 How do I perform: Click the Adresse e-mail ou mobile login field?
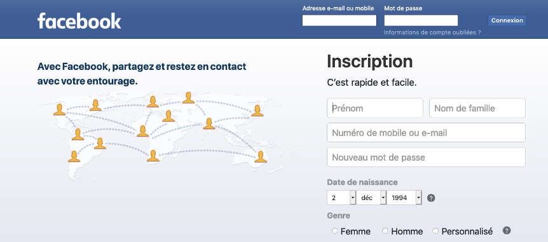tap(339, 20)
